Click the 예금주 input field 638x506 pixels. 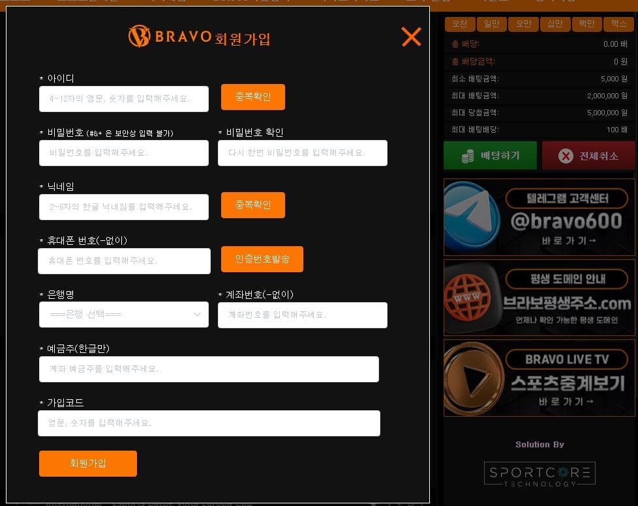pyautogui.click(x=209, y=369)
